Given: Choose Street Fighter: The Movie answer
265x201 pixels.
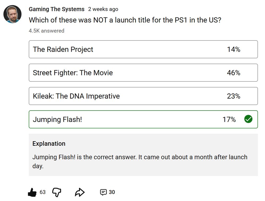Looking at the screenshot, I should [143, 73].
